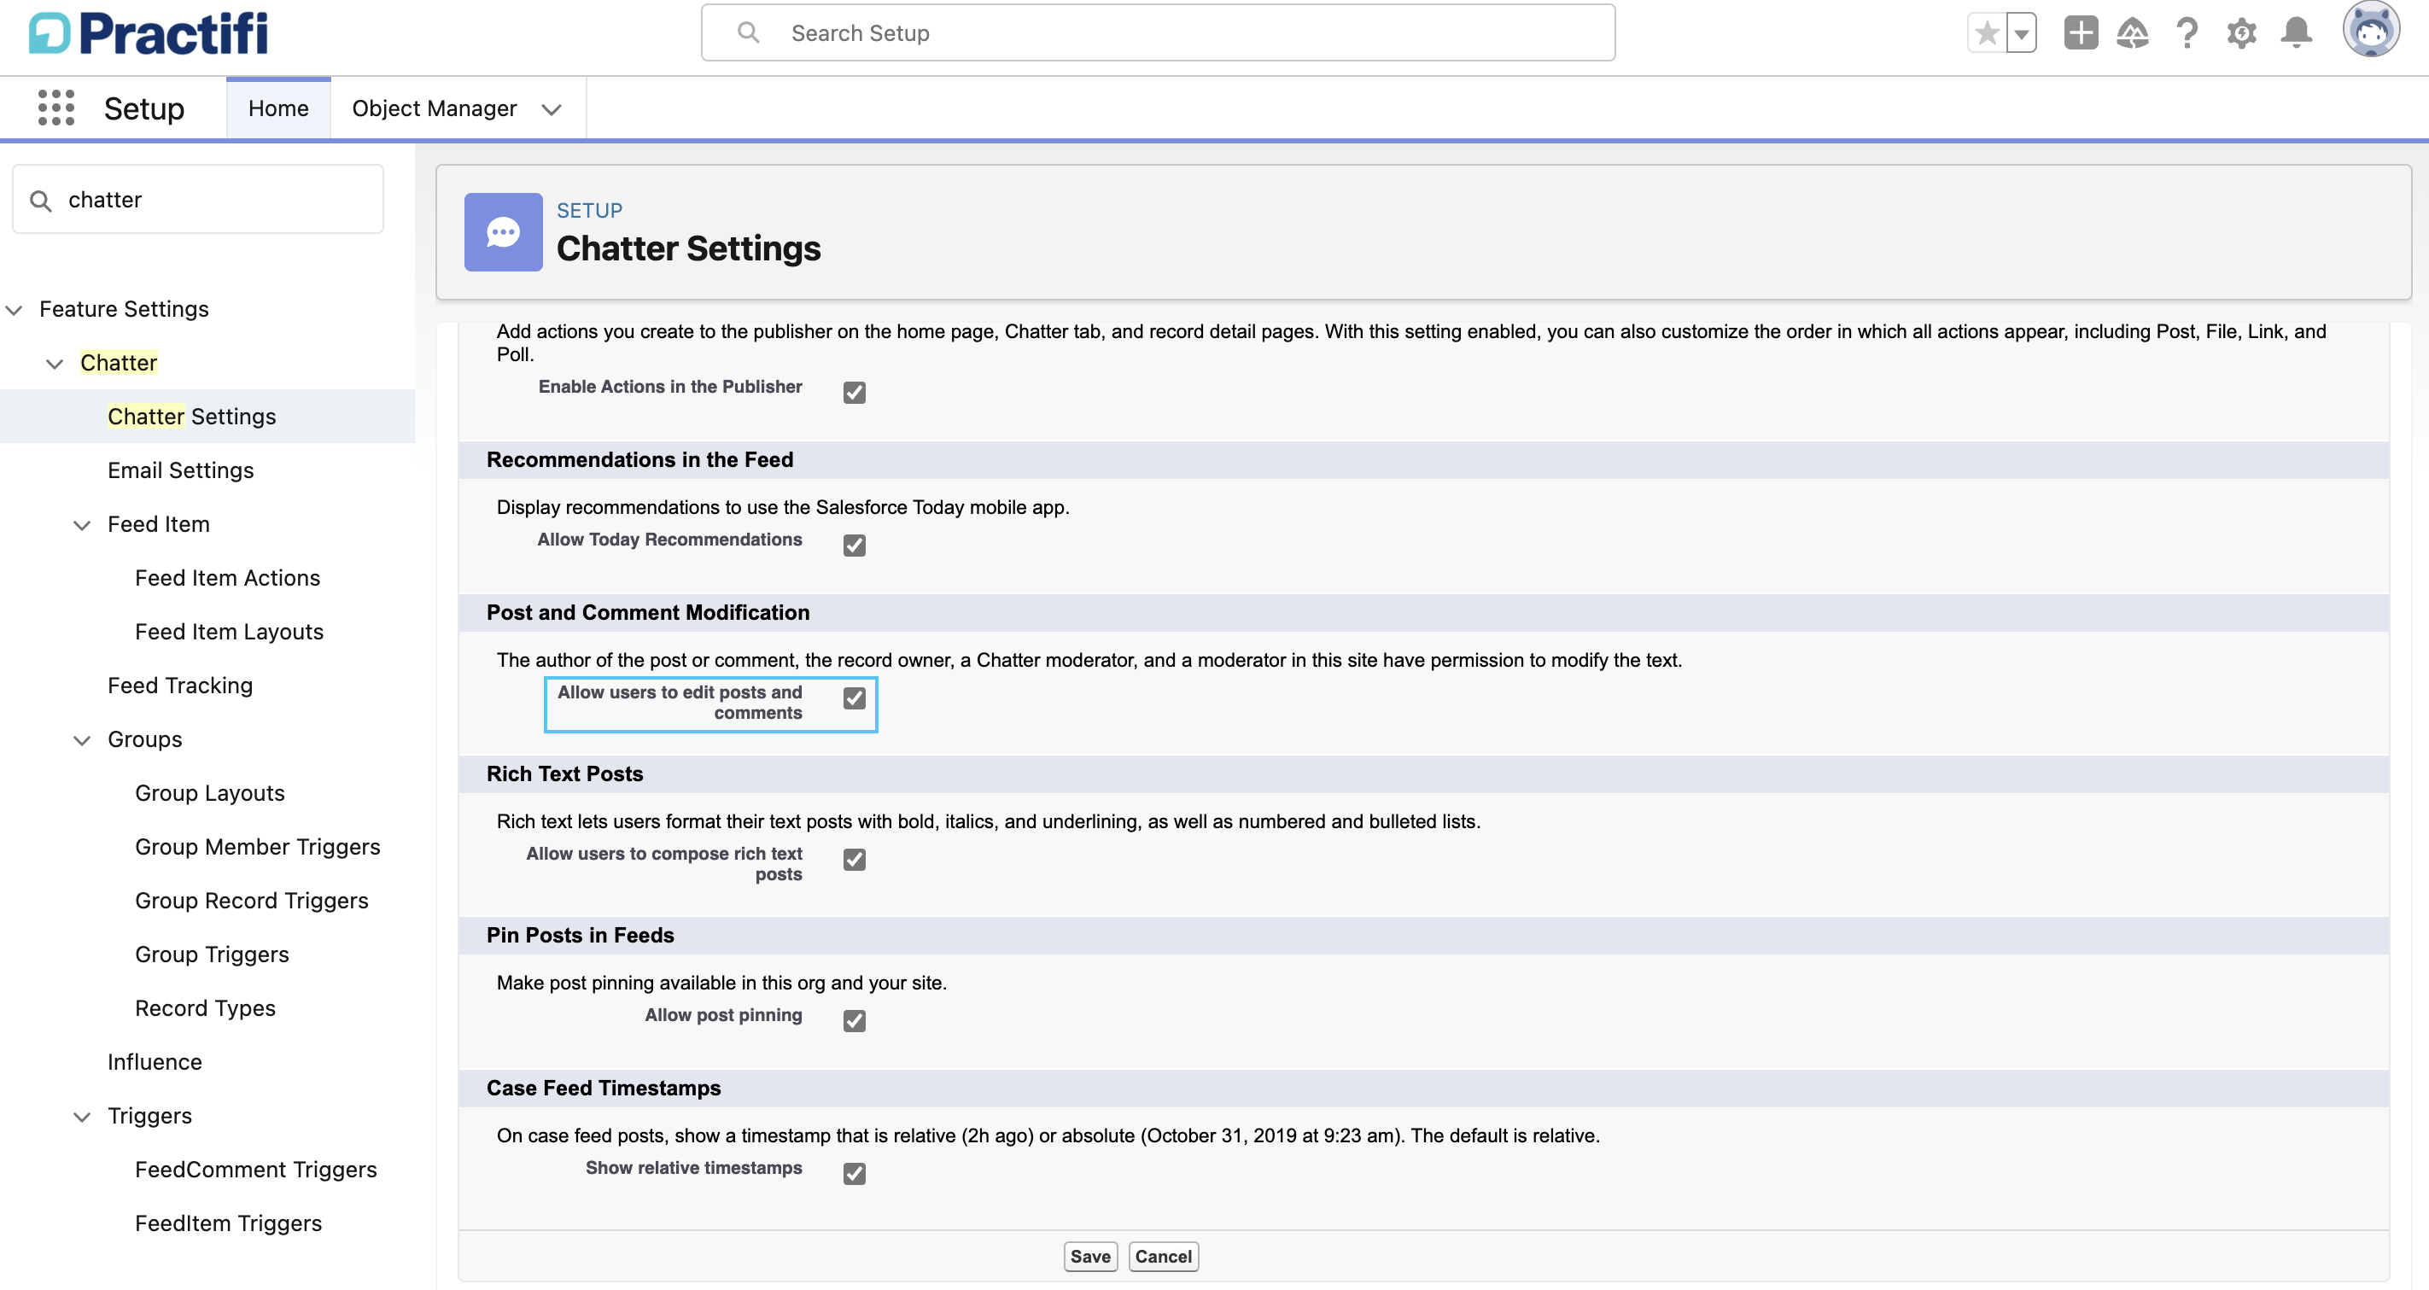This screenshot has width=2429, height=1290.
Task: Toggle Show relative timestamps checkbox
Action: tap(855, 1173)
